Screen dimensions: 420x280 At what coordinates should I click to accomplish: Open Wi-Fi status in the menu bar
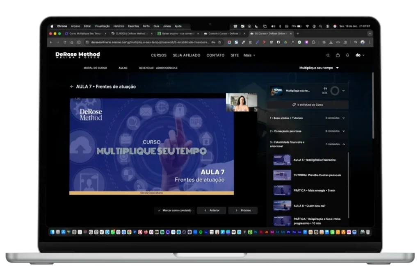point(308,26)
